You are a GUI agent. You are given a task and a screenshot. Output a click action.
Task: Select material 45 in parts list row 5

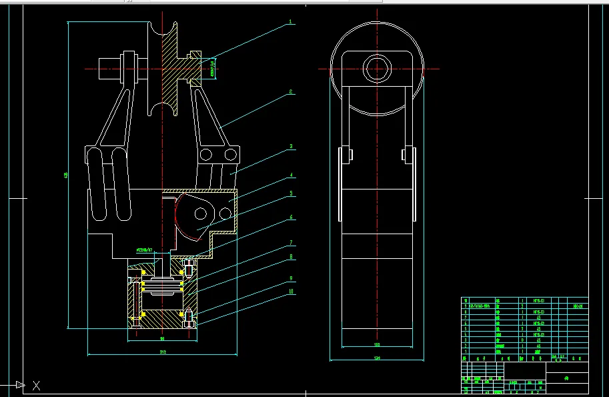tap(539, 329)
